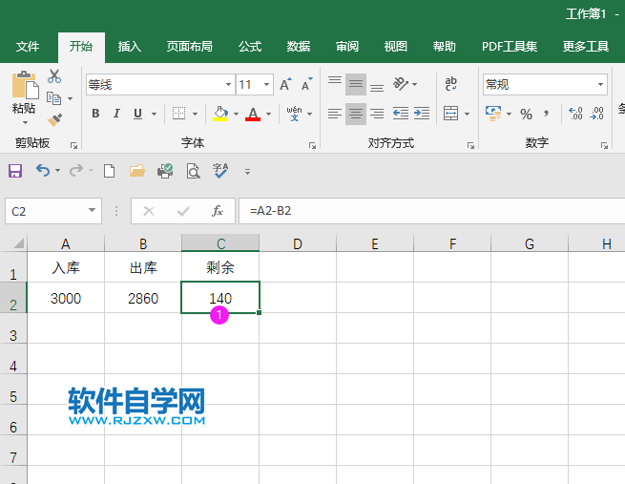Toggle Bold formatting

click(x=95, y=114)
